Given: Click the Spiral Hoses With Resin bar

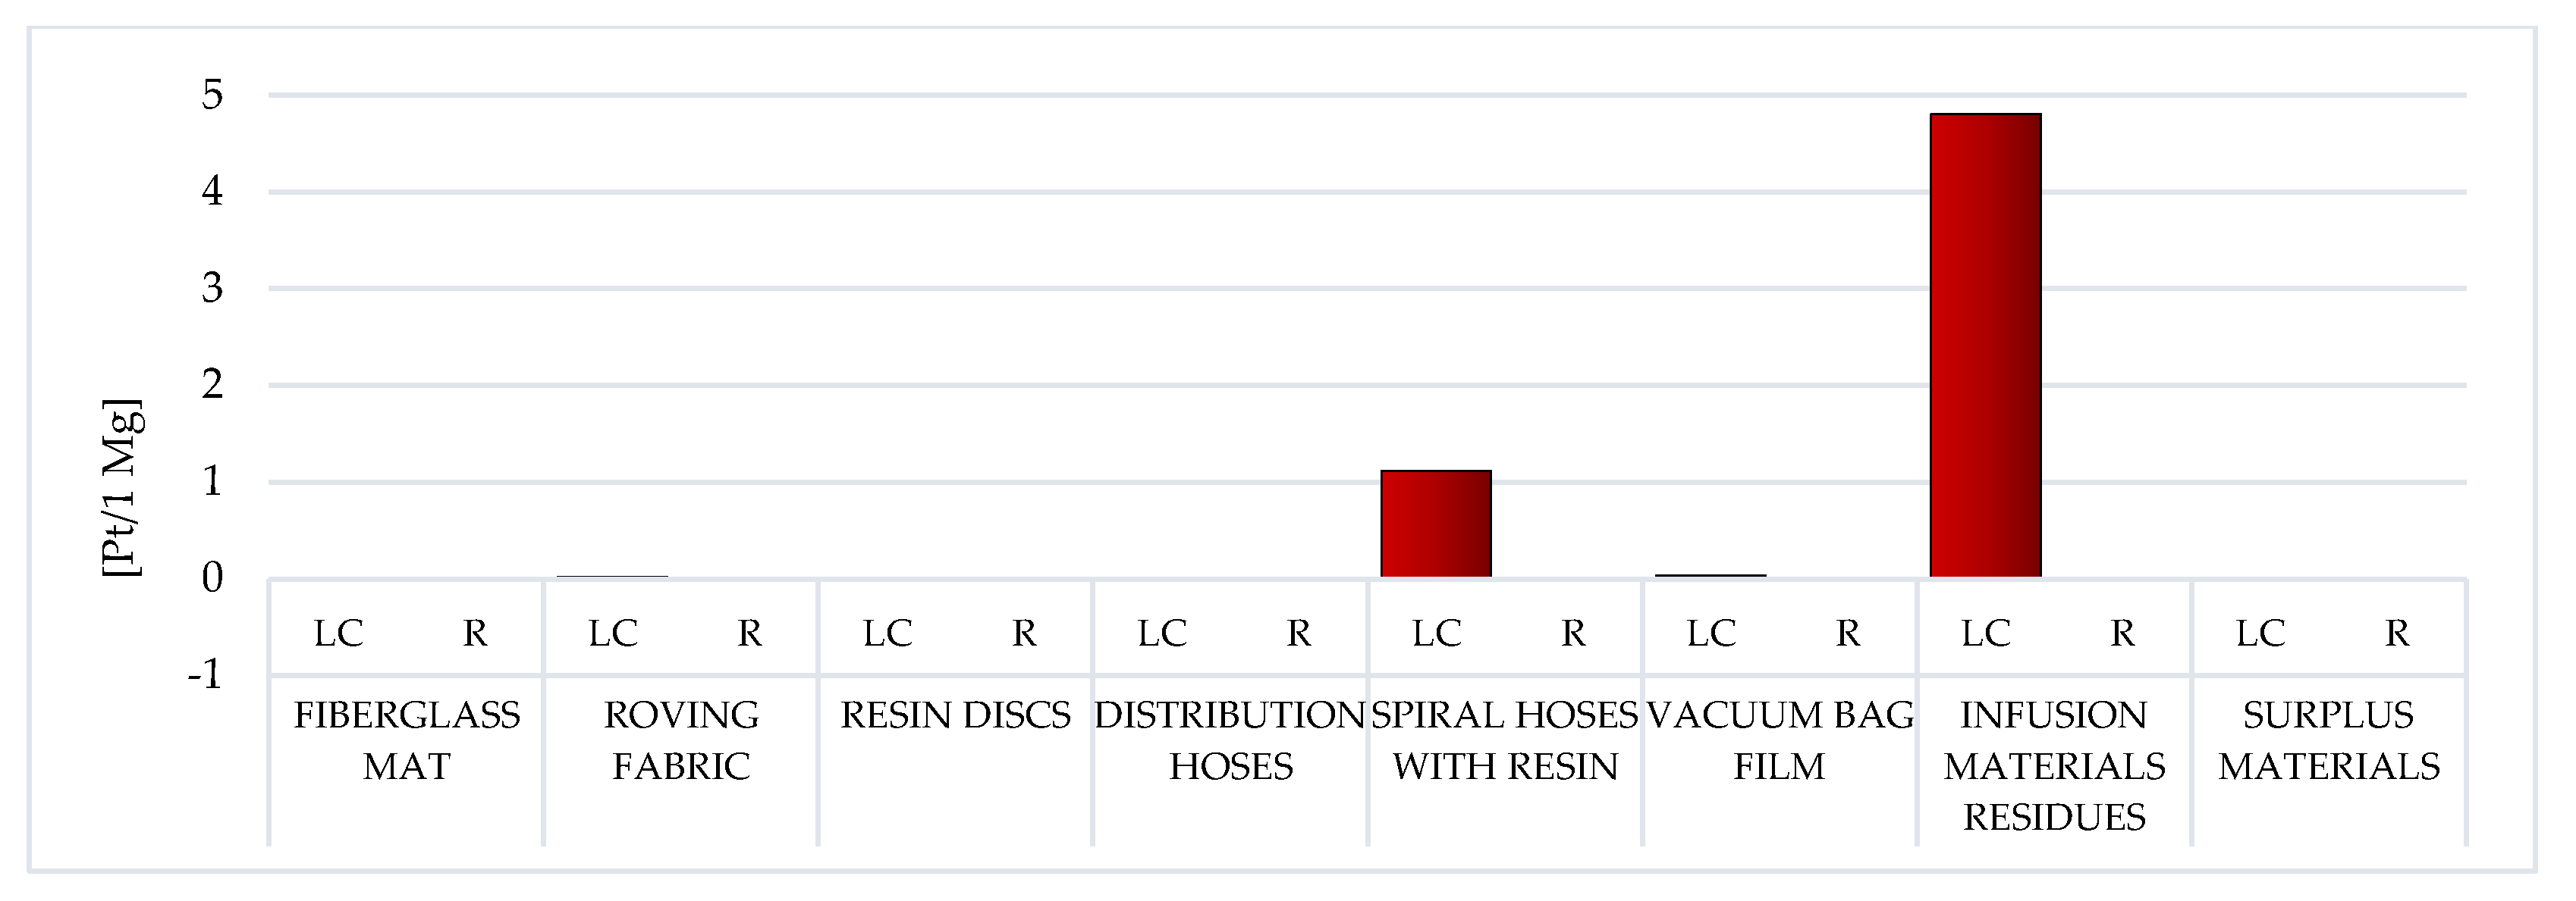Looking at the screenshot, I should (1436, 524).
